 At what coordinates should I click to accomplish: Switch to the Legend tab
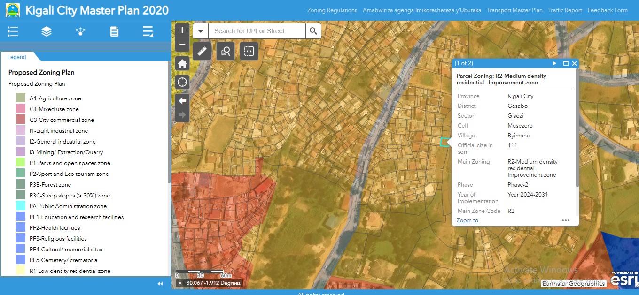16,57
